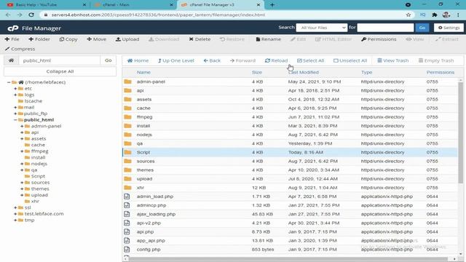Viewport: 466px width, 262px height.
Task: Select the config.php file
Action: (290, 249)
